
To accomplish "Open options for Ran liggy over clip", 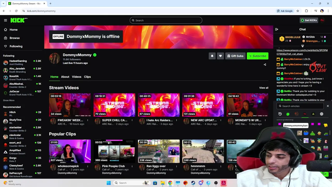I will pos(176,166).
